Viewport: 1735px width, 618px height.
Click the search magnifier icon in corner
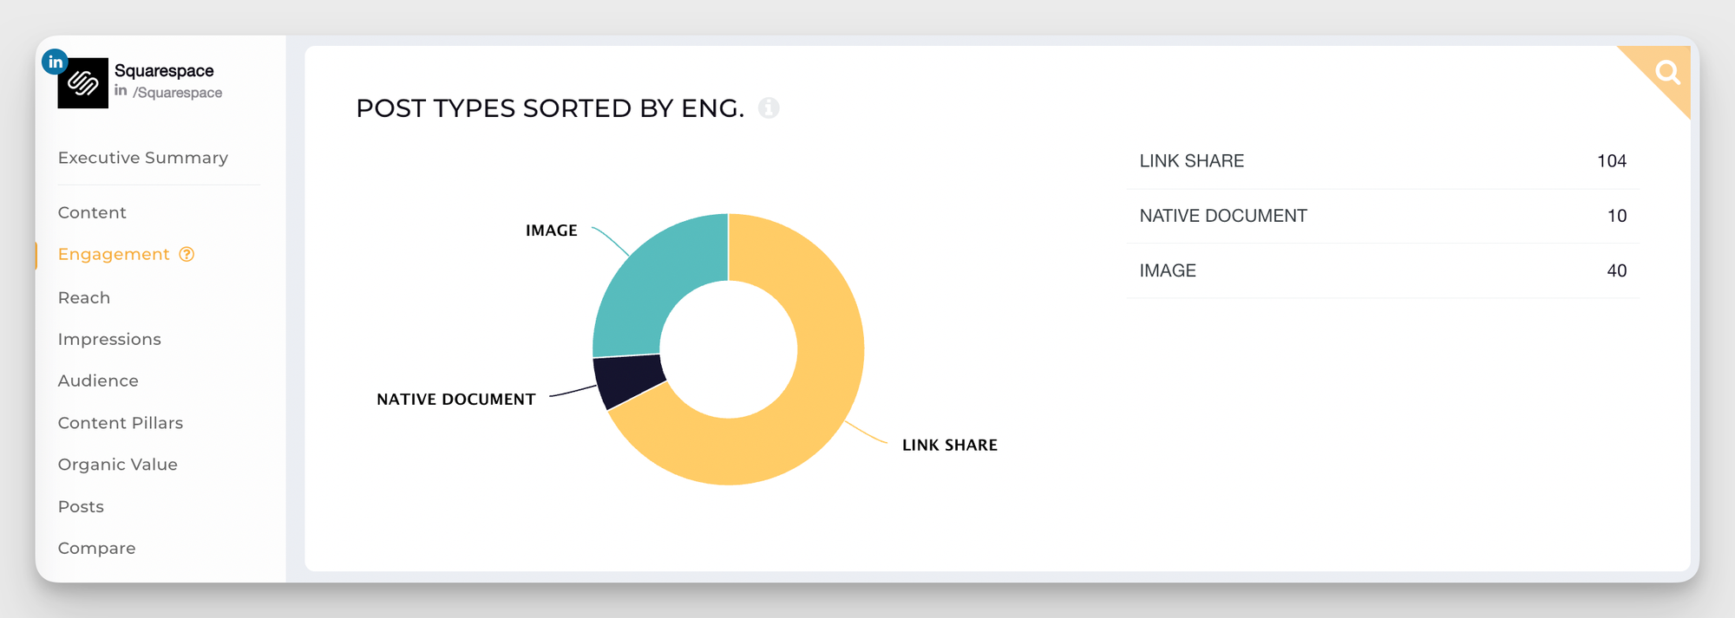[x=1667, y=72]
